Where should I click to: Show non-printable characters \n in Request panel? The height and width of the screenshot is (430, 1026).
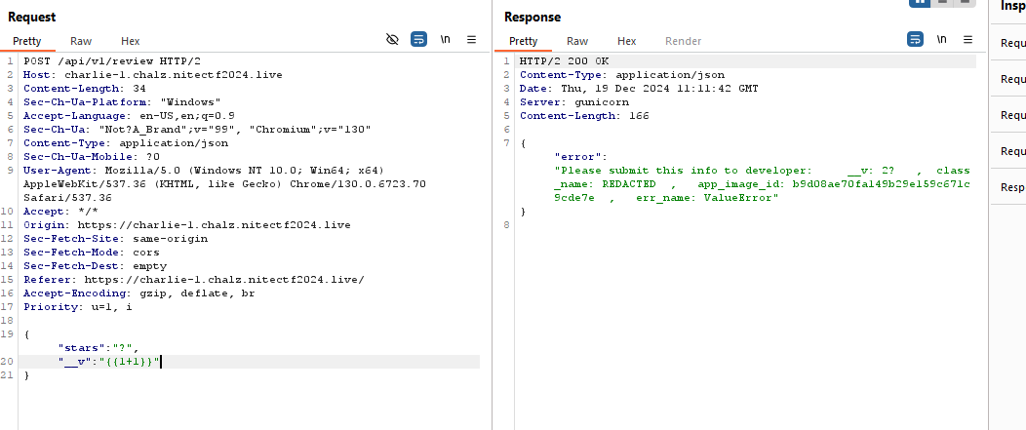coord(446,40)
